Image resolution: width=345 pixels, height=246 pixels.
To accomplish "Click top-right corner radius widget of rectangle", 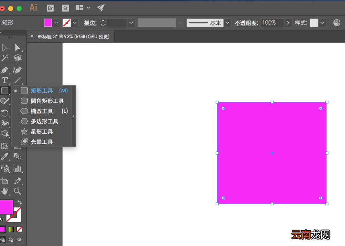I will click(320, 108).
